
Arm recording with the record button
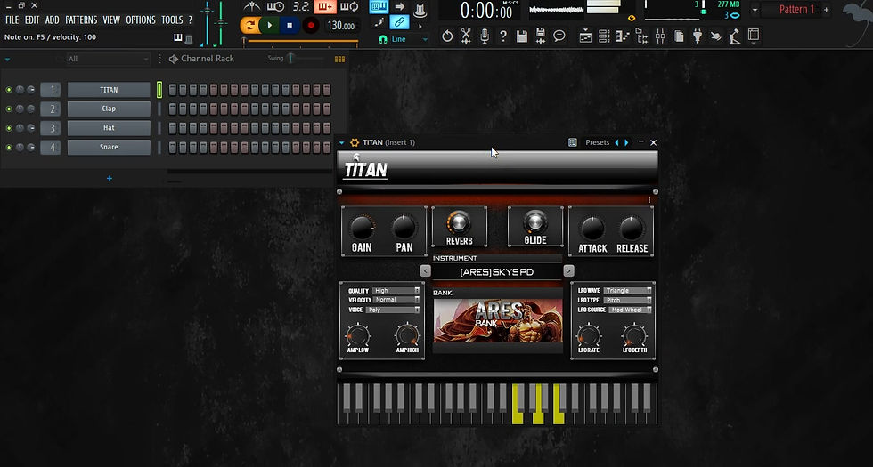point(311,25)
